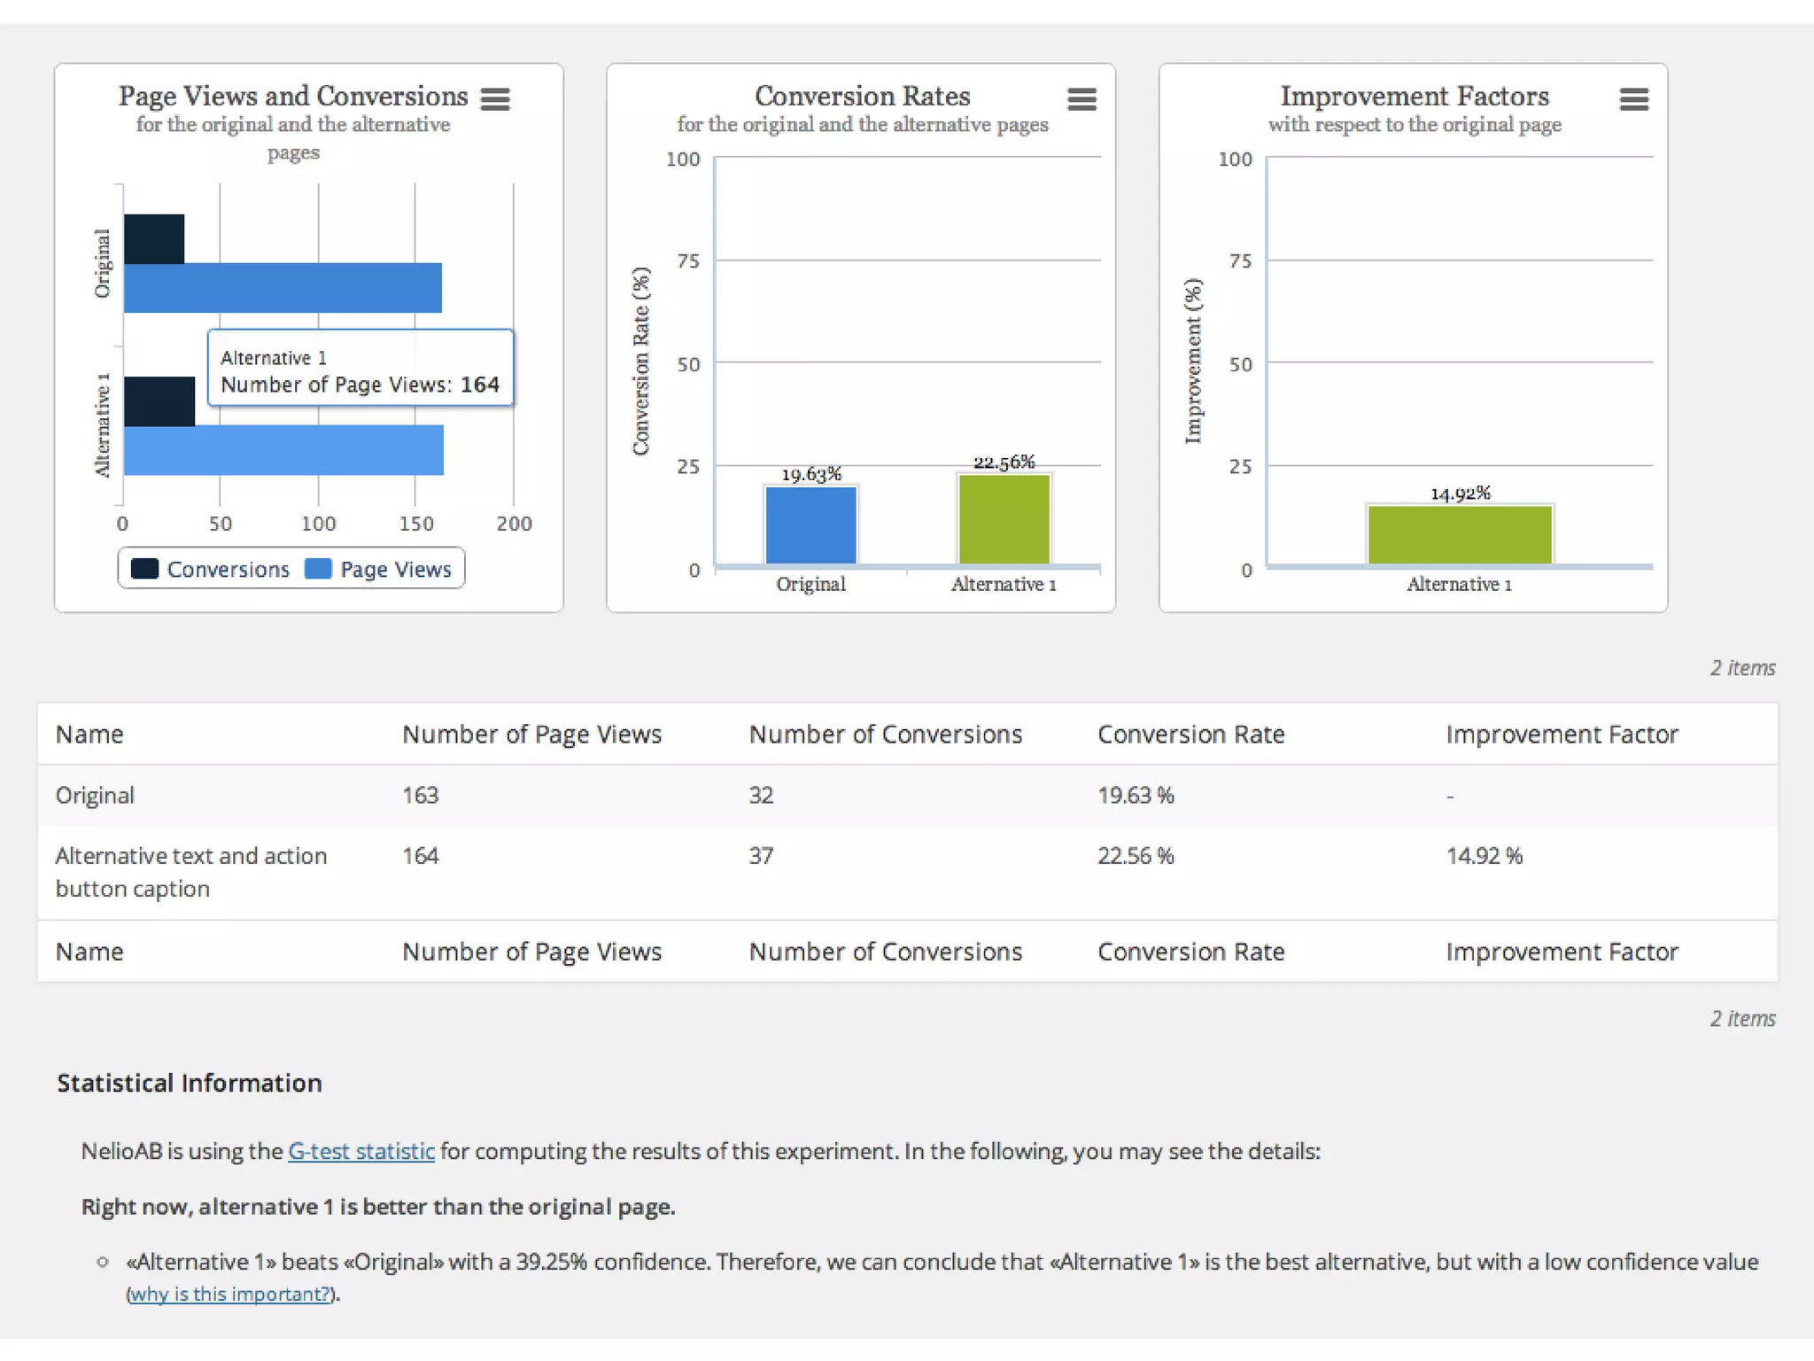Click the green Alternative 1 conversion rate bar
The width and height of the screenshot is (1814, 1361).
point(1004,519)
